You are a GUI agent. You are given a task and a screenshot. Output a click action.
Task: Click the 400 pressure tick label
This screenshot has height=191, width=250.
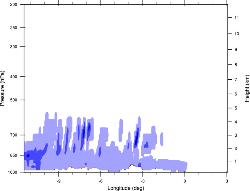pos(14,77)
